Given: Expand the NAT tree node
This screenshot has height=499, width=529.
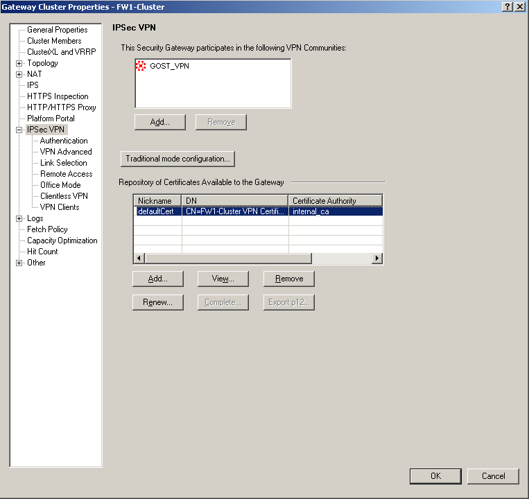Looking at the screenshot, I should (x=19, y=75).
